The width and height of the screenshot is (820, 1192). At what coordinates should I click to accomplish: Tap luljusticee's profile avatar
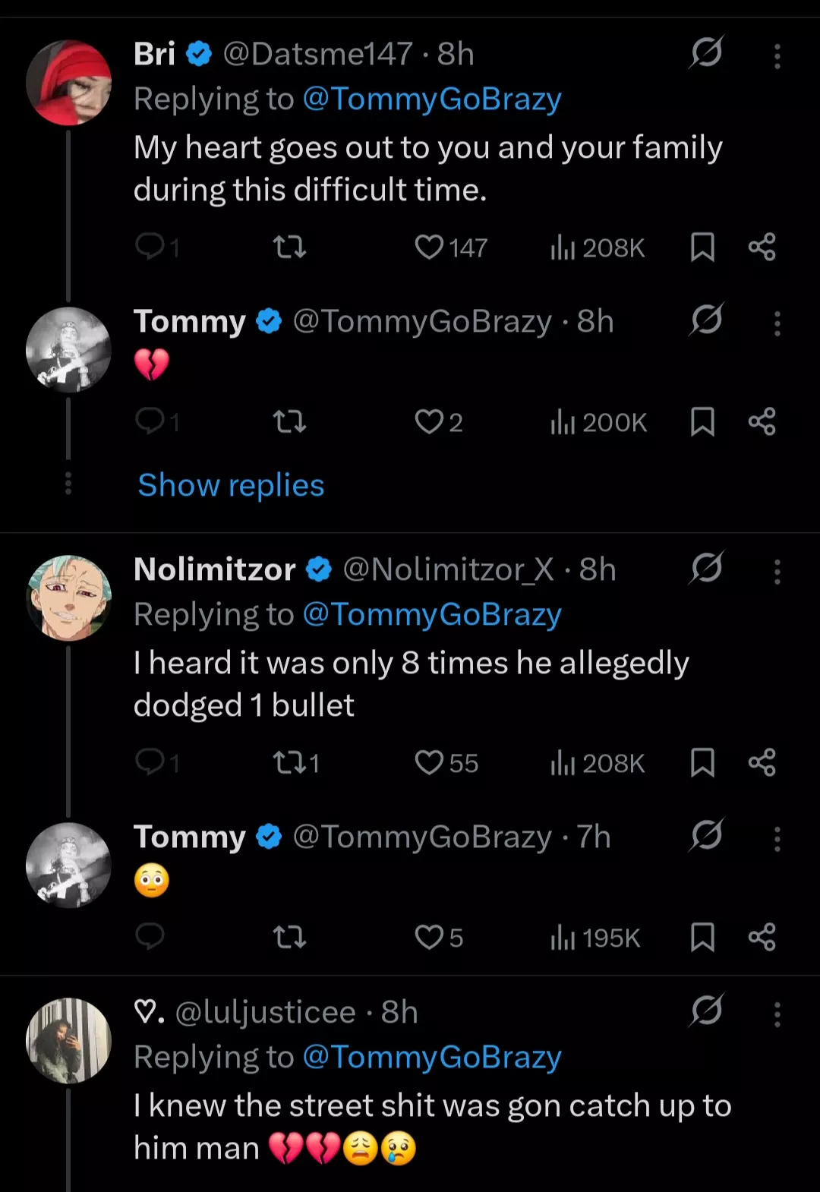[x=68, y=1040]
